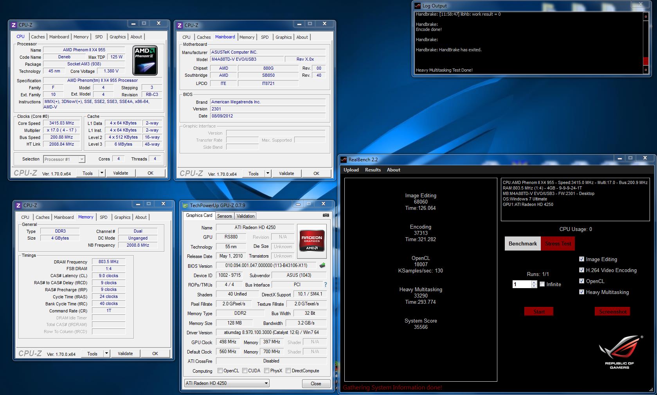Click Validate in the CPU tab window
Viewport: 657px width, 395px height.
click(121, 173)
